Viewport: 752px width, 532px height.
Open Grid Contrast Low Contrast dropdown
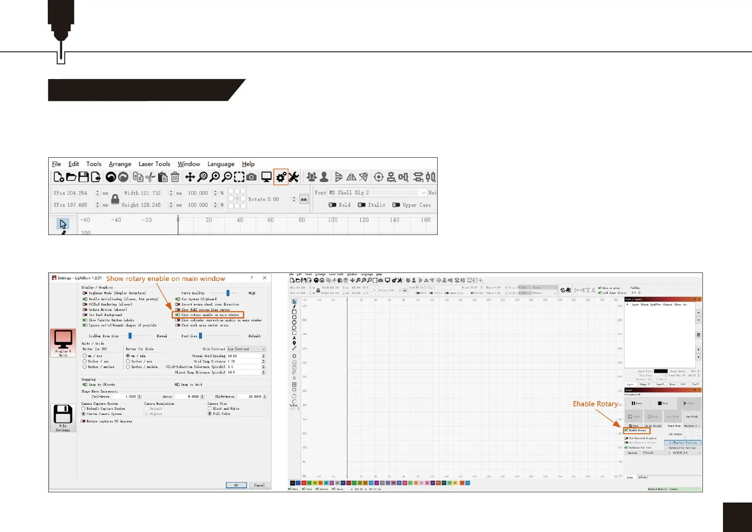(x=246, y=349)
